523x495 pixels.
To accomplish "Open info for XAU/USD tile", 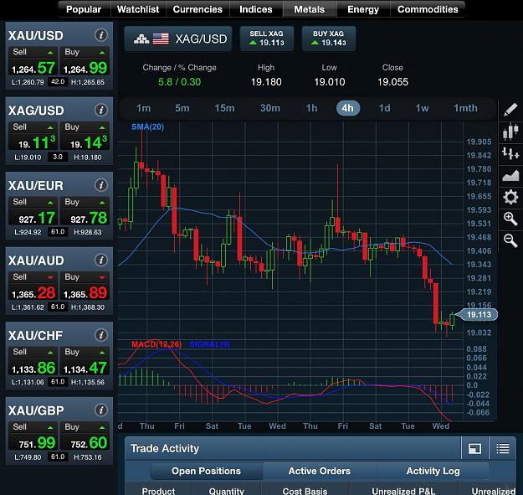I will [x=100, y=34].
